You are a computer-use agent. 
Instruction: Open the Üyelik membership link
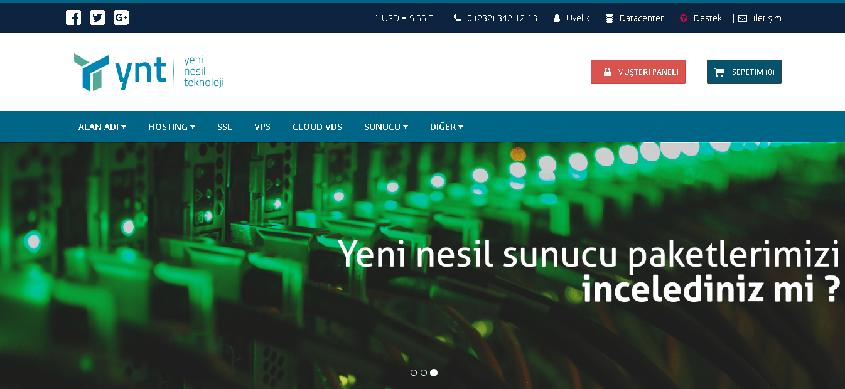(578, 18)
